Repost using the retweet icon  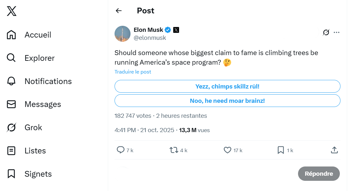coord(174,150)
